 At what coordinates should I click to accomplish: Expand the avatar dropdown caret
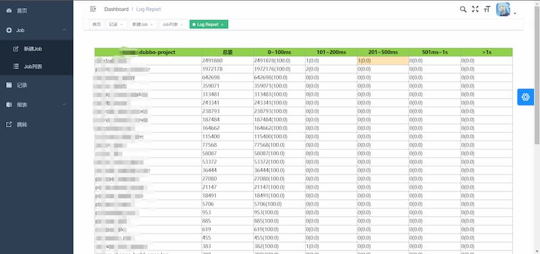[x=515, y=13]
